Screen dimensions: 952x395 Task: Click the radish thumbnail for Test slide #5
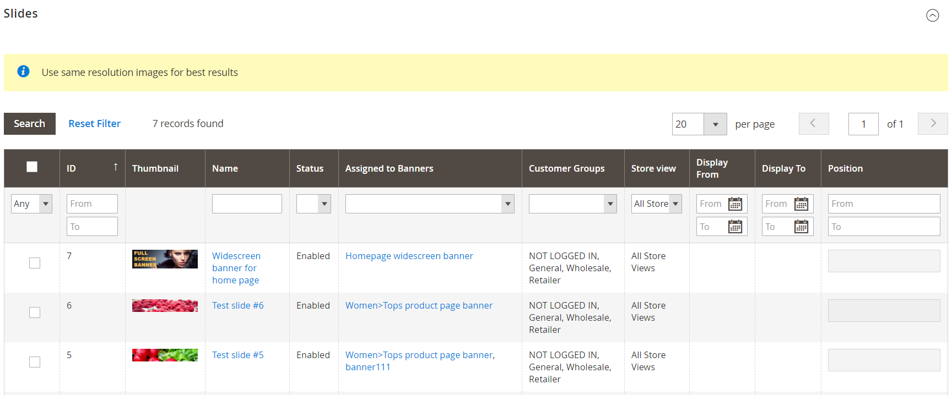[165, 355]
